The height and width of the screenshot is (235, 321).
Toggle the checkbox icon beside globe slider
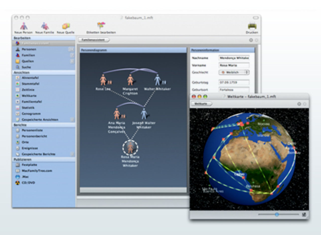point(304,214)
